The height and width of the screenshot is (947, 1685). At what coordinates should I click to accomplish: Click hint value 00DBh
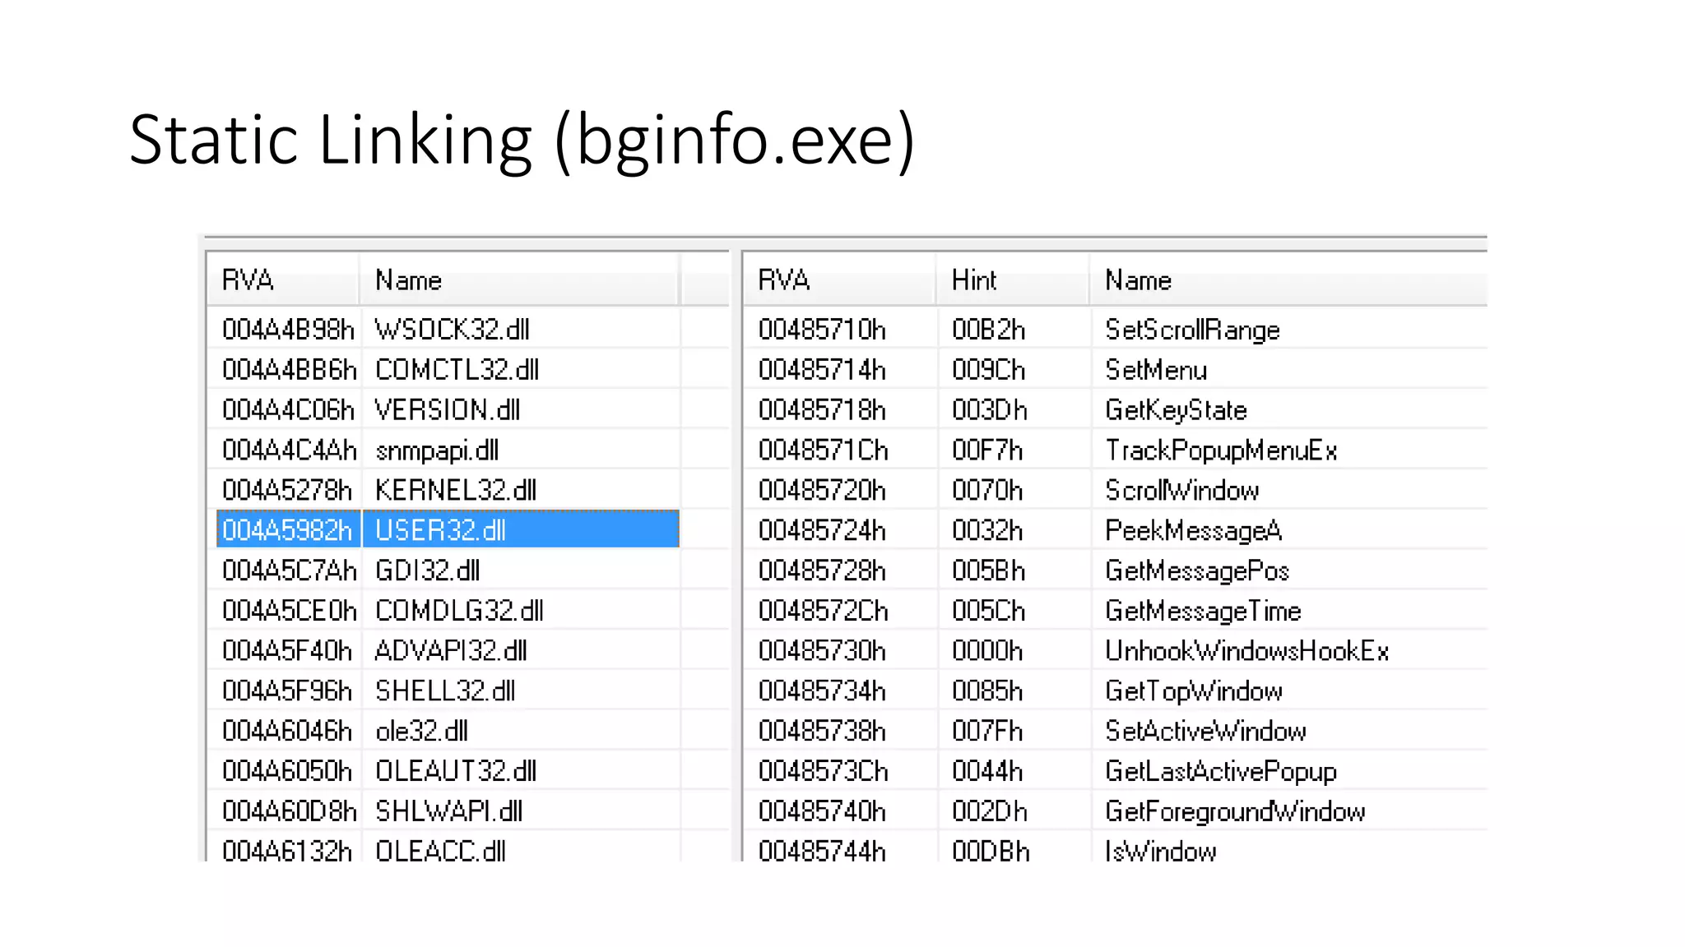991,851
